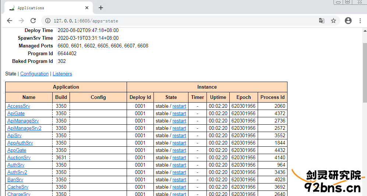Select the Deploy Time value

pyautogui.click(x=88, y=30)
